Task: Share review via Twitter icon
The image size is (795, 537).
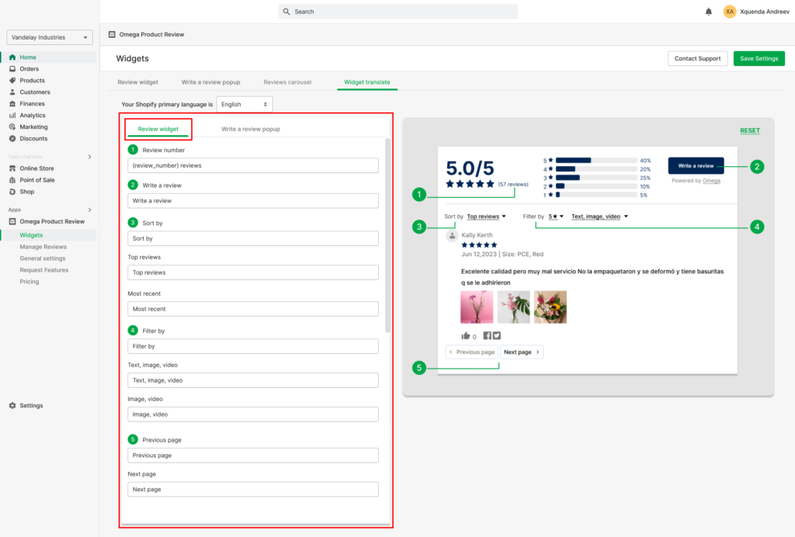Action: point(497,336)
